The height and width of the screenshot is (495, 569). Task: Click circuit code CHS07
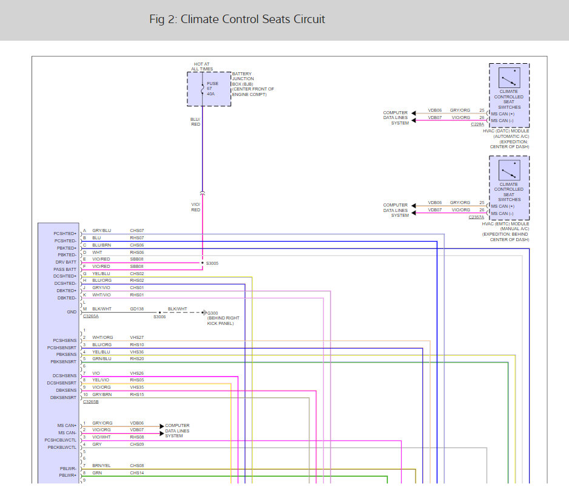pyautogui.click(x=137, y=231)
